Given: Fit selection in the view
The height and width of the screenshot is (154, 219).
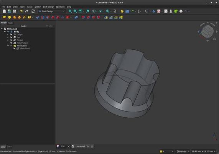Looking at the screenshot, I should coord(75,11).
